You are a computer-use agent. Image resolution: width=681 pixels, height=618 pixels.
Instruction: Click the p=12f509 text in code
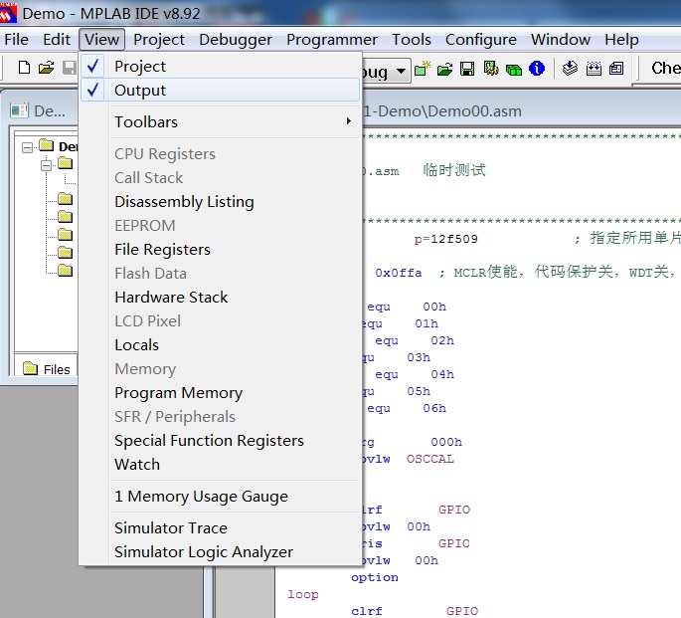coord(446,239)
